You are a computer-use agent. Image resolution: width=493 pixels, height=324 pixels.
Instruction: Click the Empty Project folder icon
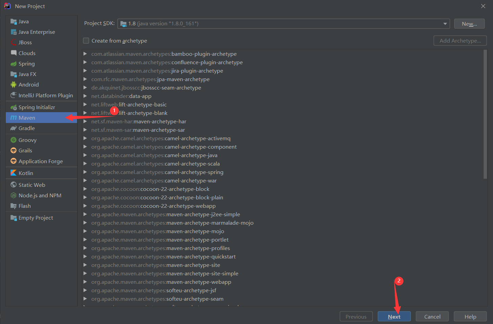(14, 218)
